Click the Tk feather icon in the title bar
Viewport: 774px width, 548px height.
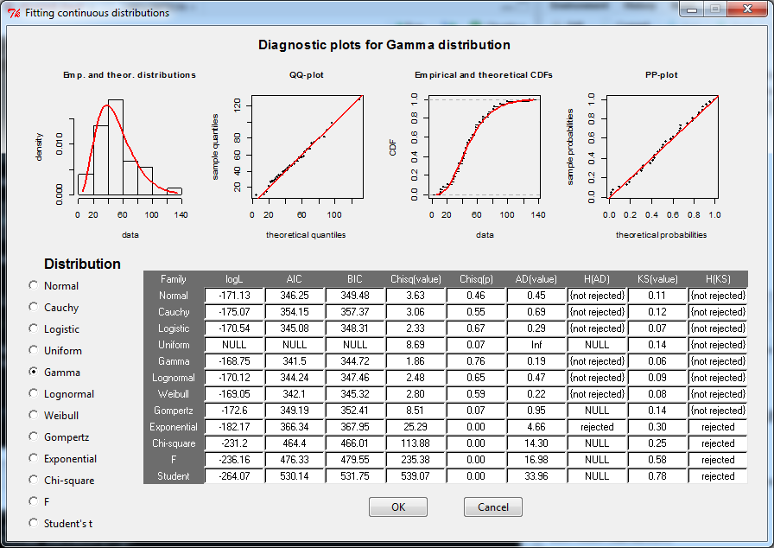[x=12, y=12]
